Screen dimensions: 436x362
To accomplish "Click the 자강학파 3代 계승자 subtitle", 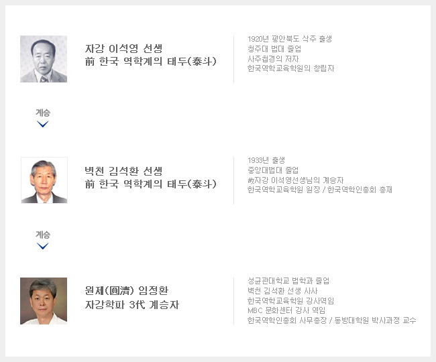I will [132, 305].
